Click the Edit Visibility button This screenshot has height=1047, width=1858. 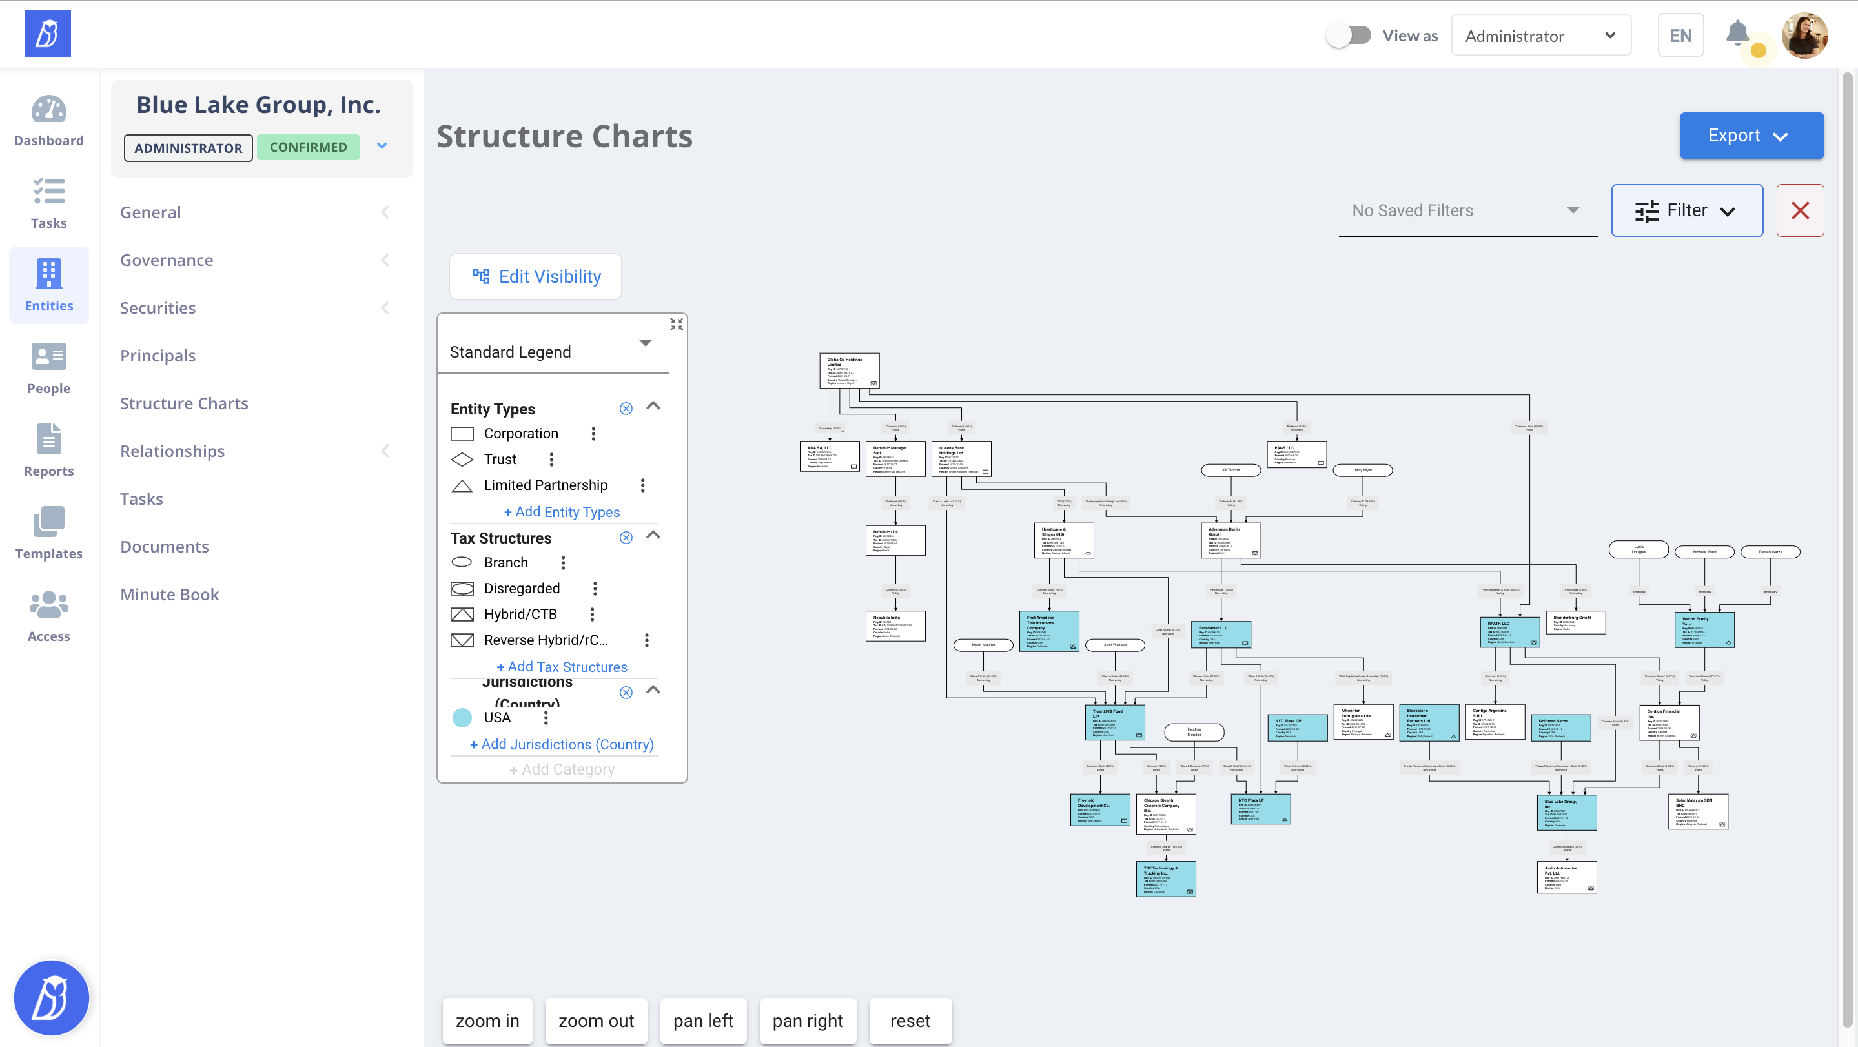pyautogui.click(x=535, y=276)
